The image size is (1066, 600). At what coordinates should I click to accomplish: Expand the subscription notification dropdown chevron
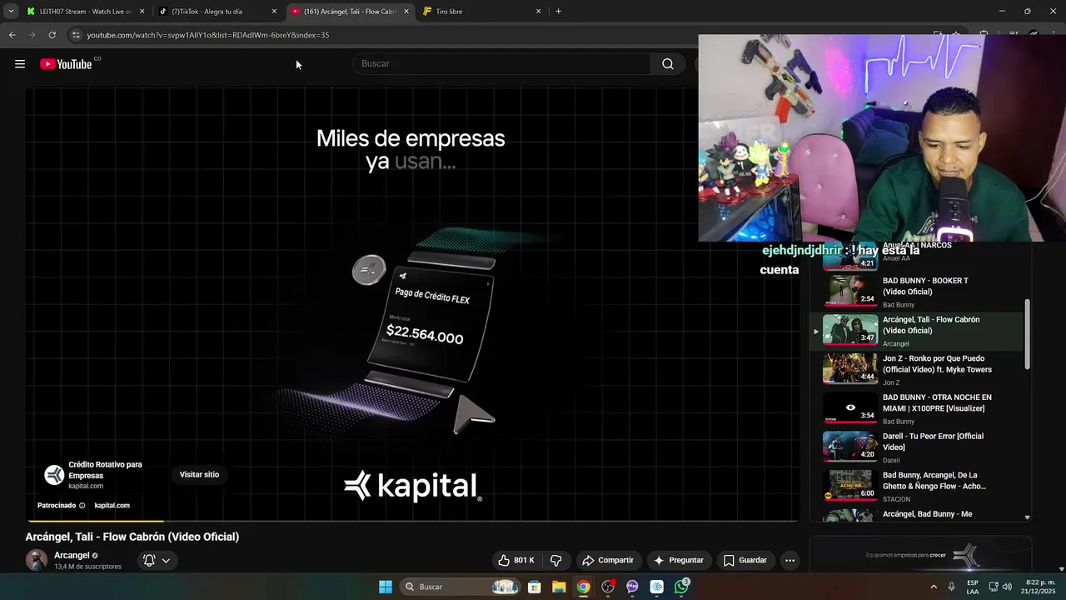[x=166, y=560]
